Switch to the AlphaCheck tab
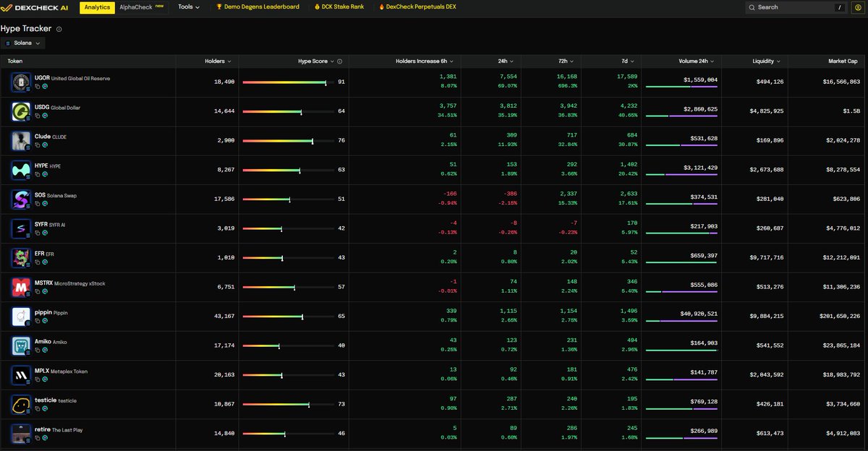The height and width of the screenshot is (451, 868). (142, 7)
